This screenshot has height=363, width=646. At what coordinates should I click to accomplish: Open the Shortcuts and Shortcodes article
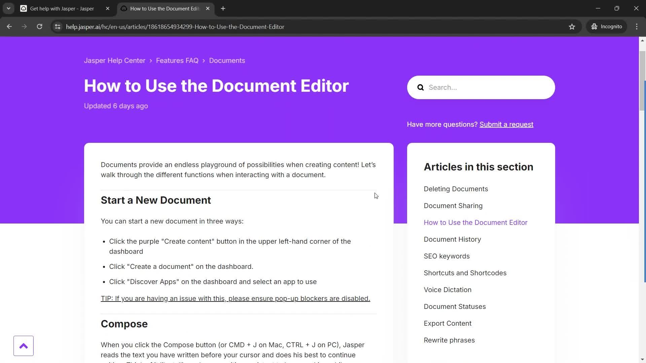(x=465, y=273)
